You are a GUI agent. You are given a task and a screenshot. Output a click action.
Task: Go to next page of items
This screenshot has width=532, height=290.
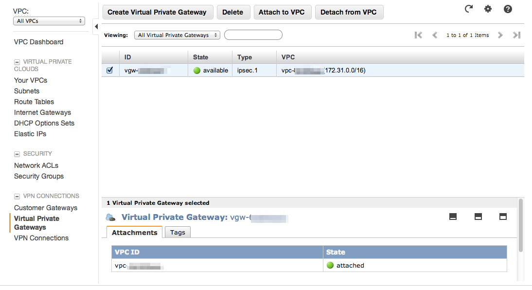[500, 35]
